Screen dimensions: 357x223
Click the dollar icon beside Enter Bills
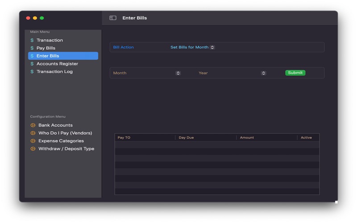pos(32,56)
